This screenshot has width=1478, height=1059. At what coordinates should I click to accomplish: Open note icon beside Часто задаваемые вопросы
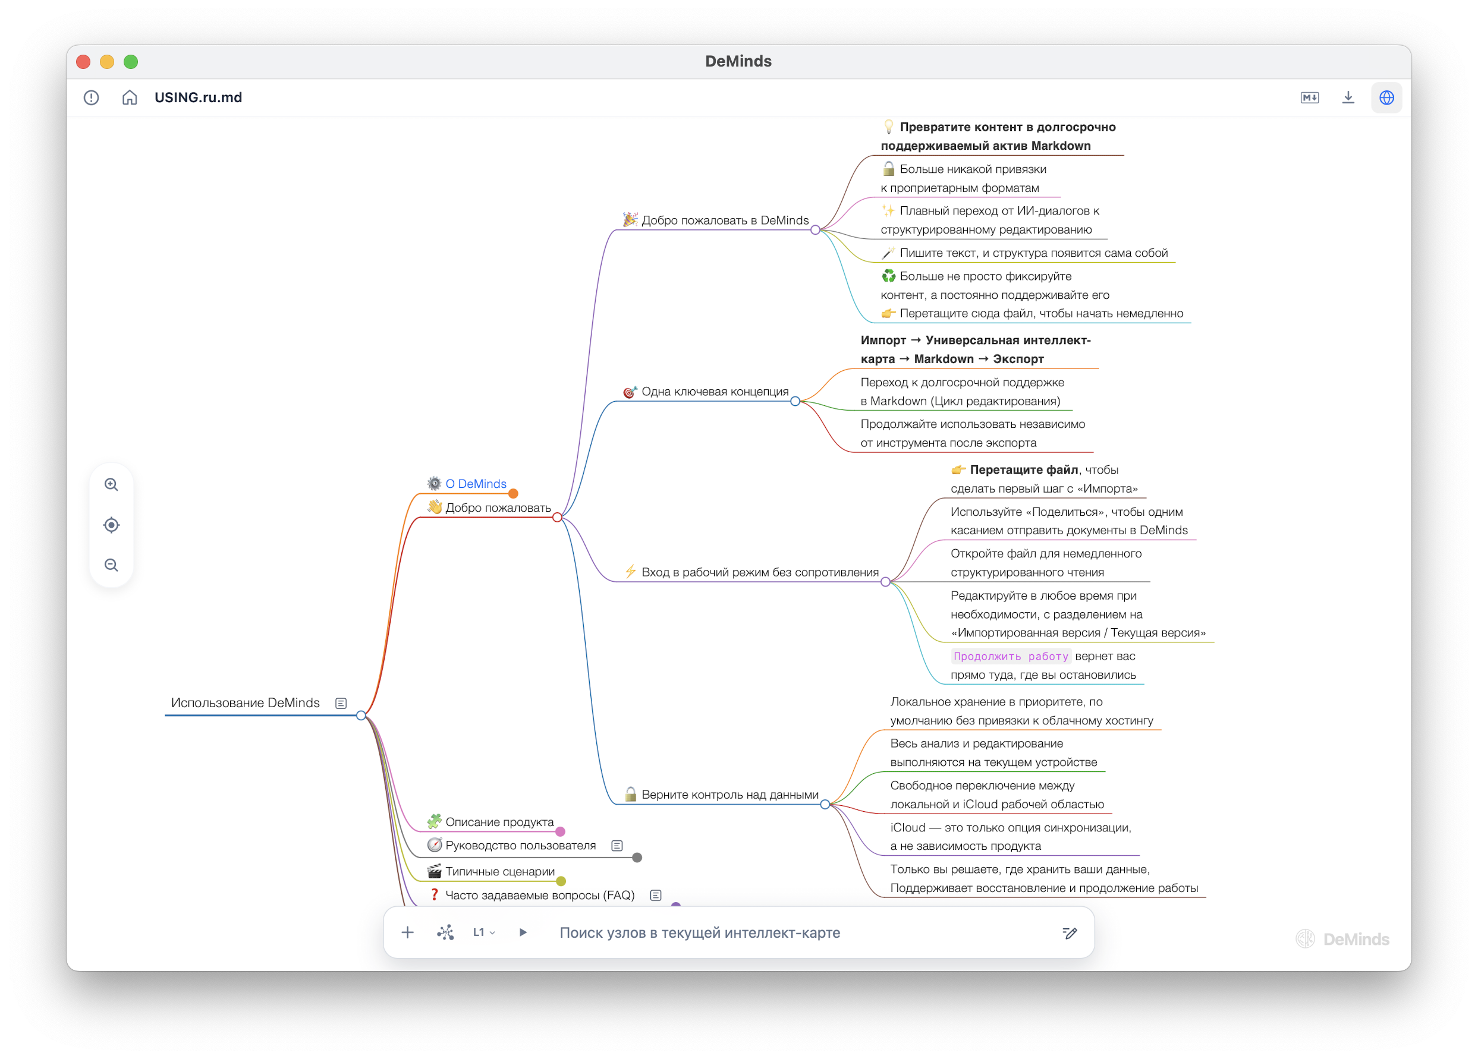(x=656, y=896)
